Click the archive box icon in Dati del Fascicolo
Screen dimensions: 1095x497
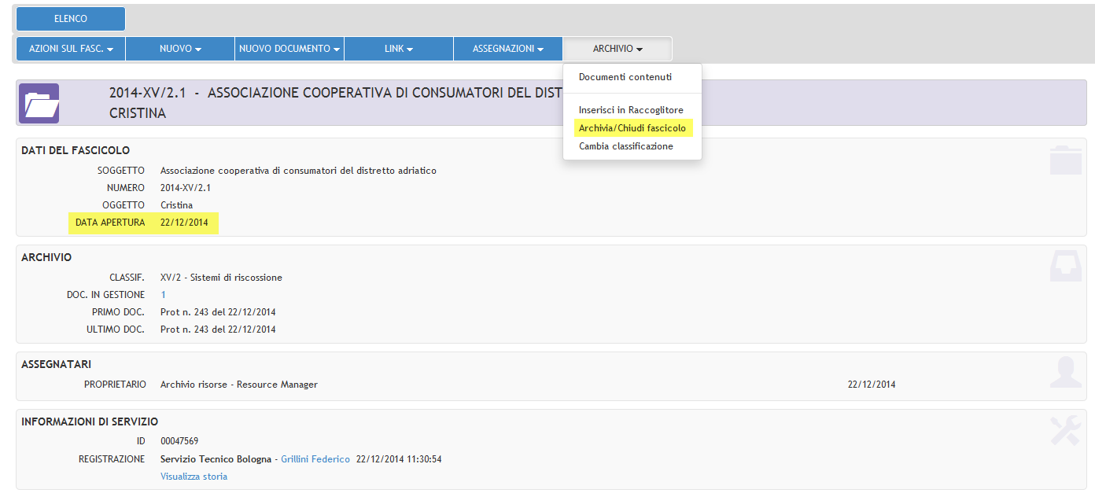[1065, 160]
